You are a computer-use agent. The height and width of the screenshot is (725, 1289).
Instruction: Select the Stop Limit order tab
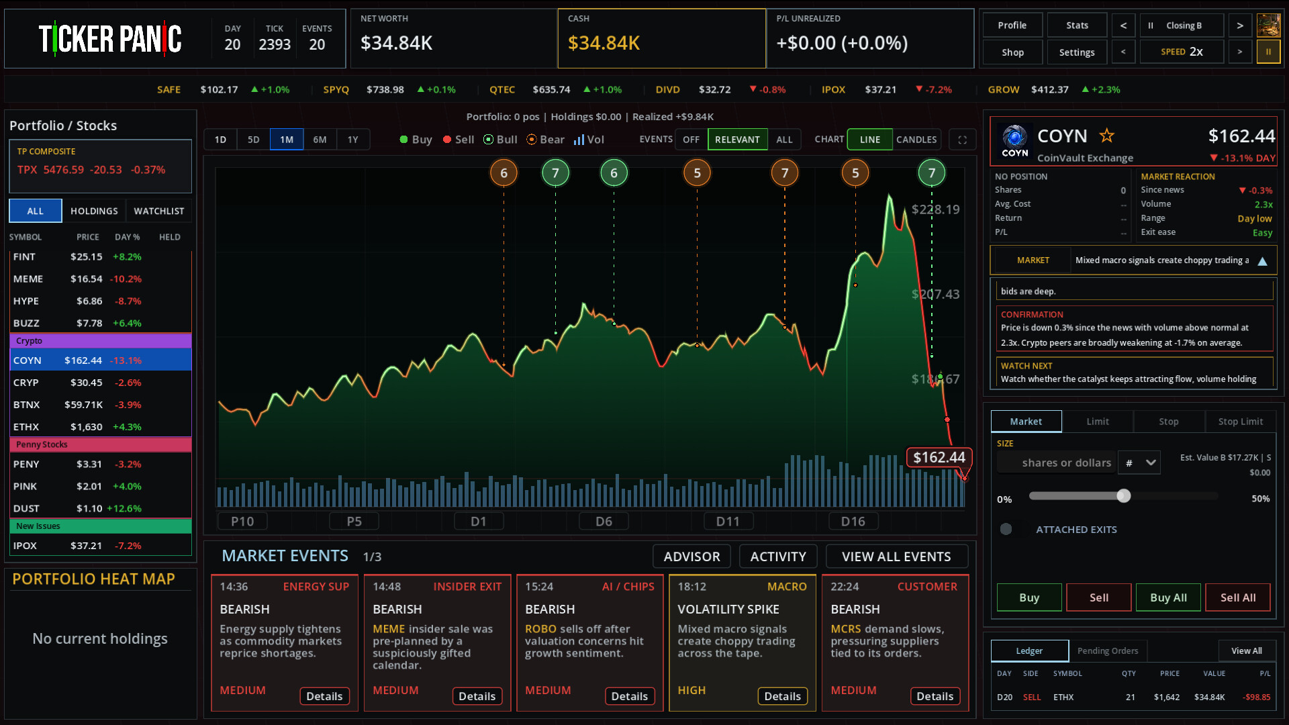click(x=1240, y=422)
